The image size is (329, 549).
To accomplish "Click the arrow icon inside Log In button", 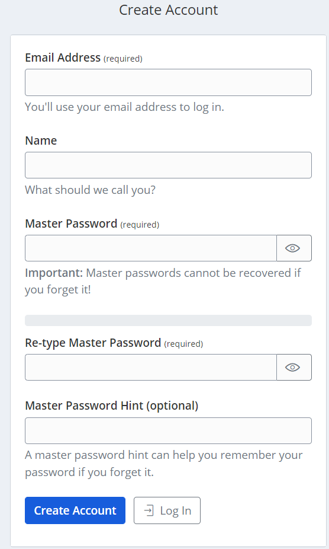I will pyautogui.click(x=149, y=510).
